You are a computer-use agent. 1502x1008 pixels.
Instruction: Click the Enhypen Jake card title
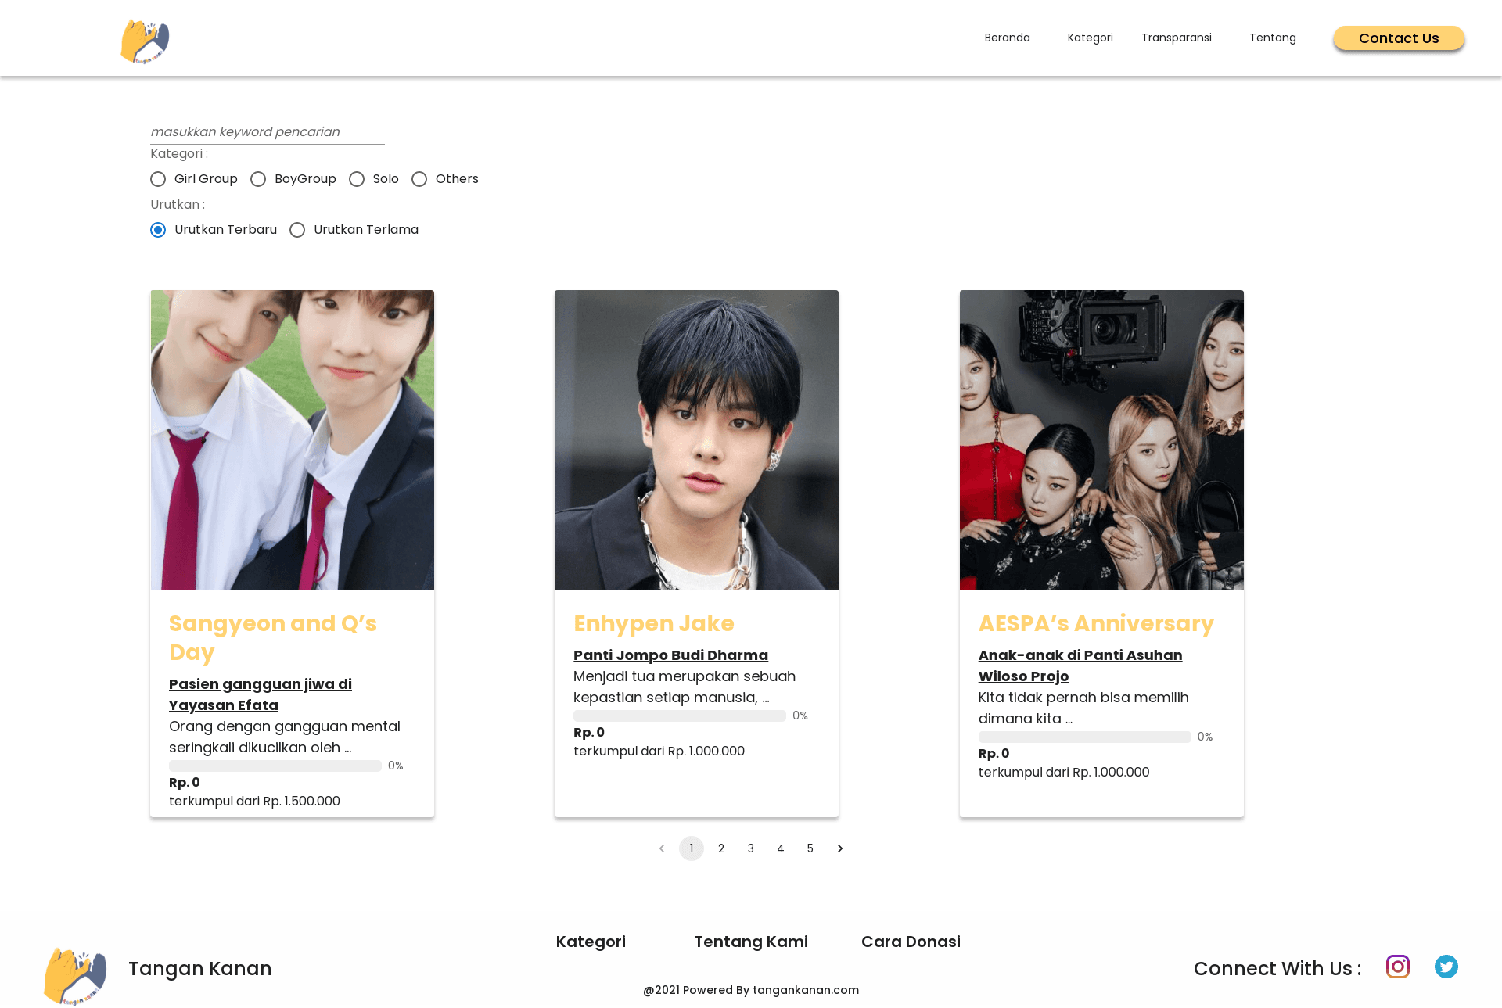[x=653, y=623]
